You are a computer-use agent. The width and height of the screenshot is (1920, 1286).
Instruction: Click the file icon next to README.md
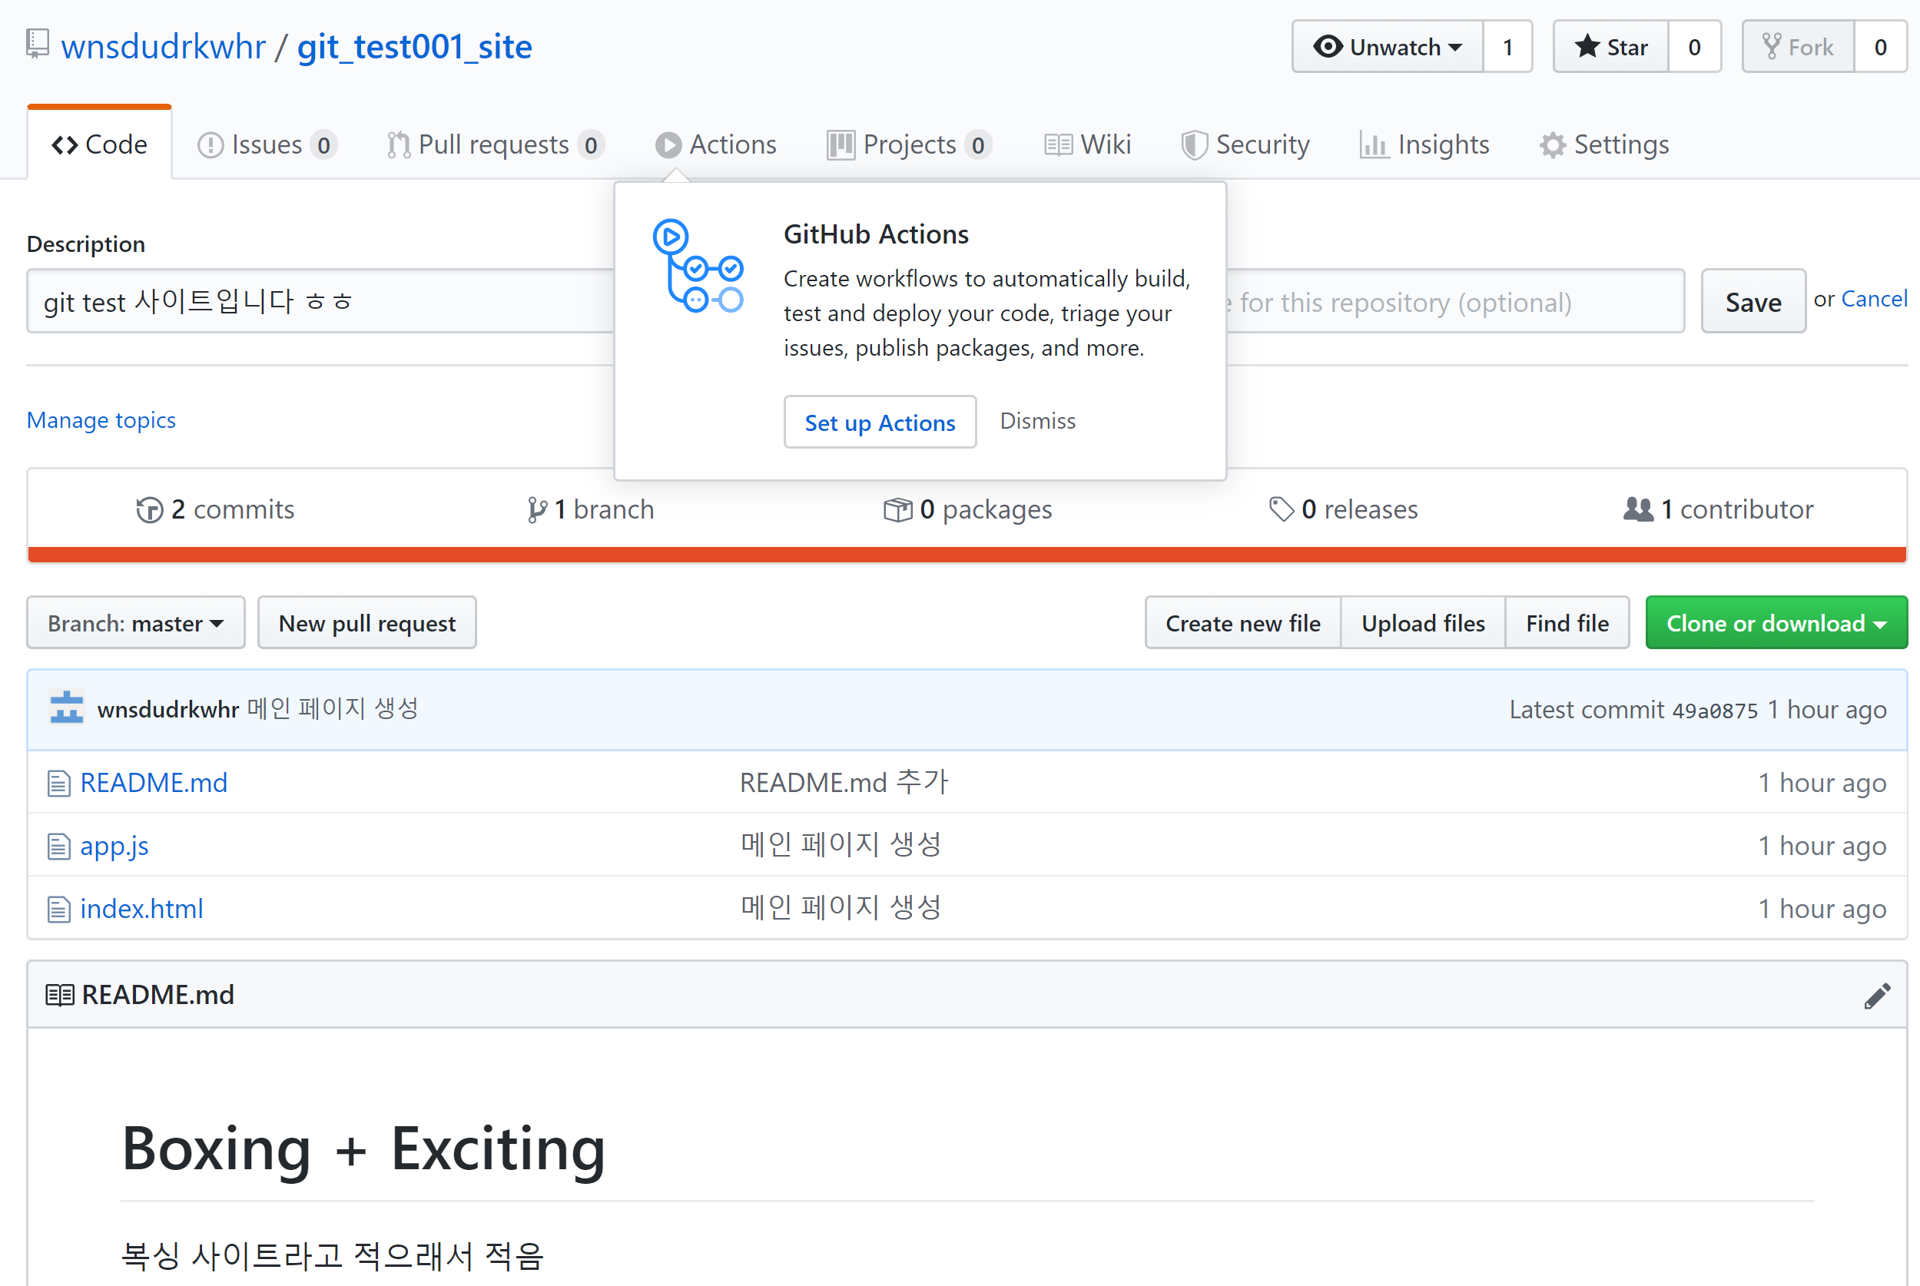pyautogui.click(x=58, y=784)
